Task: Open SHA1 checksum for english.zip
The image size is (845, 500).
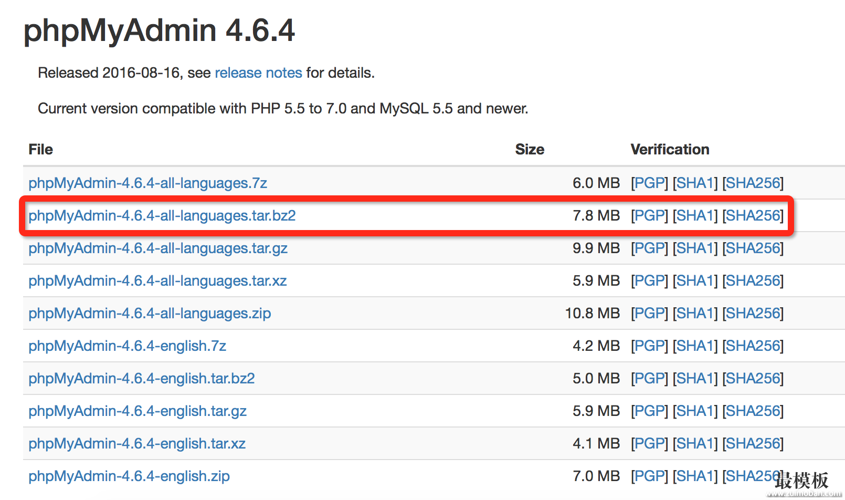Action: click(x=695, y=476)
